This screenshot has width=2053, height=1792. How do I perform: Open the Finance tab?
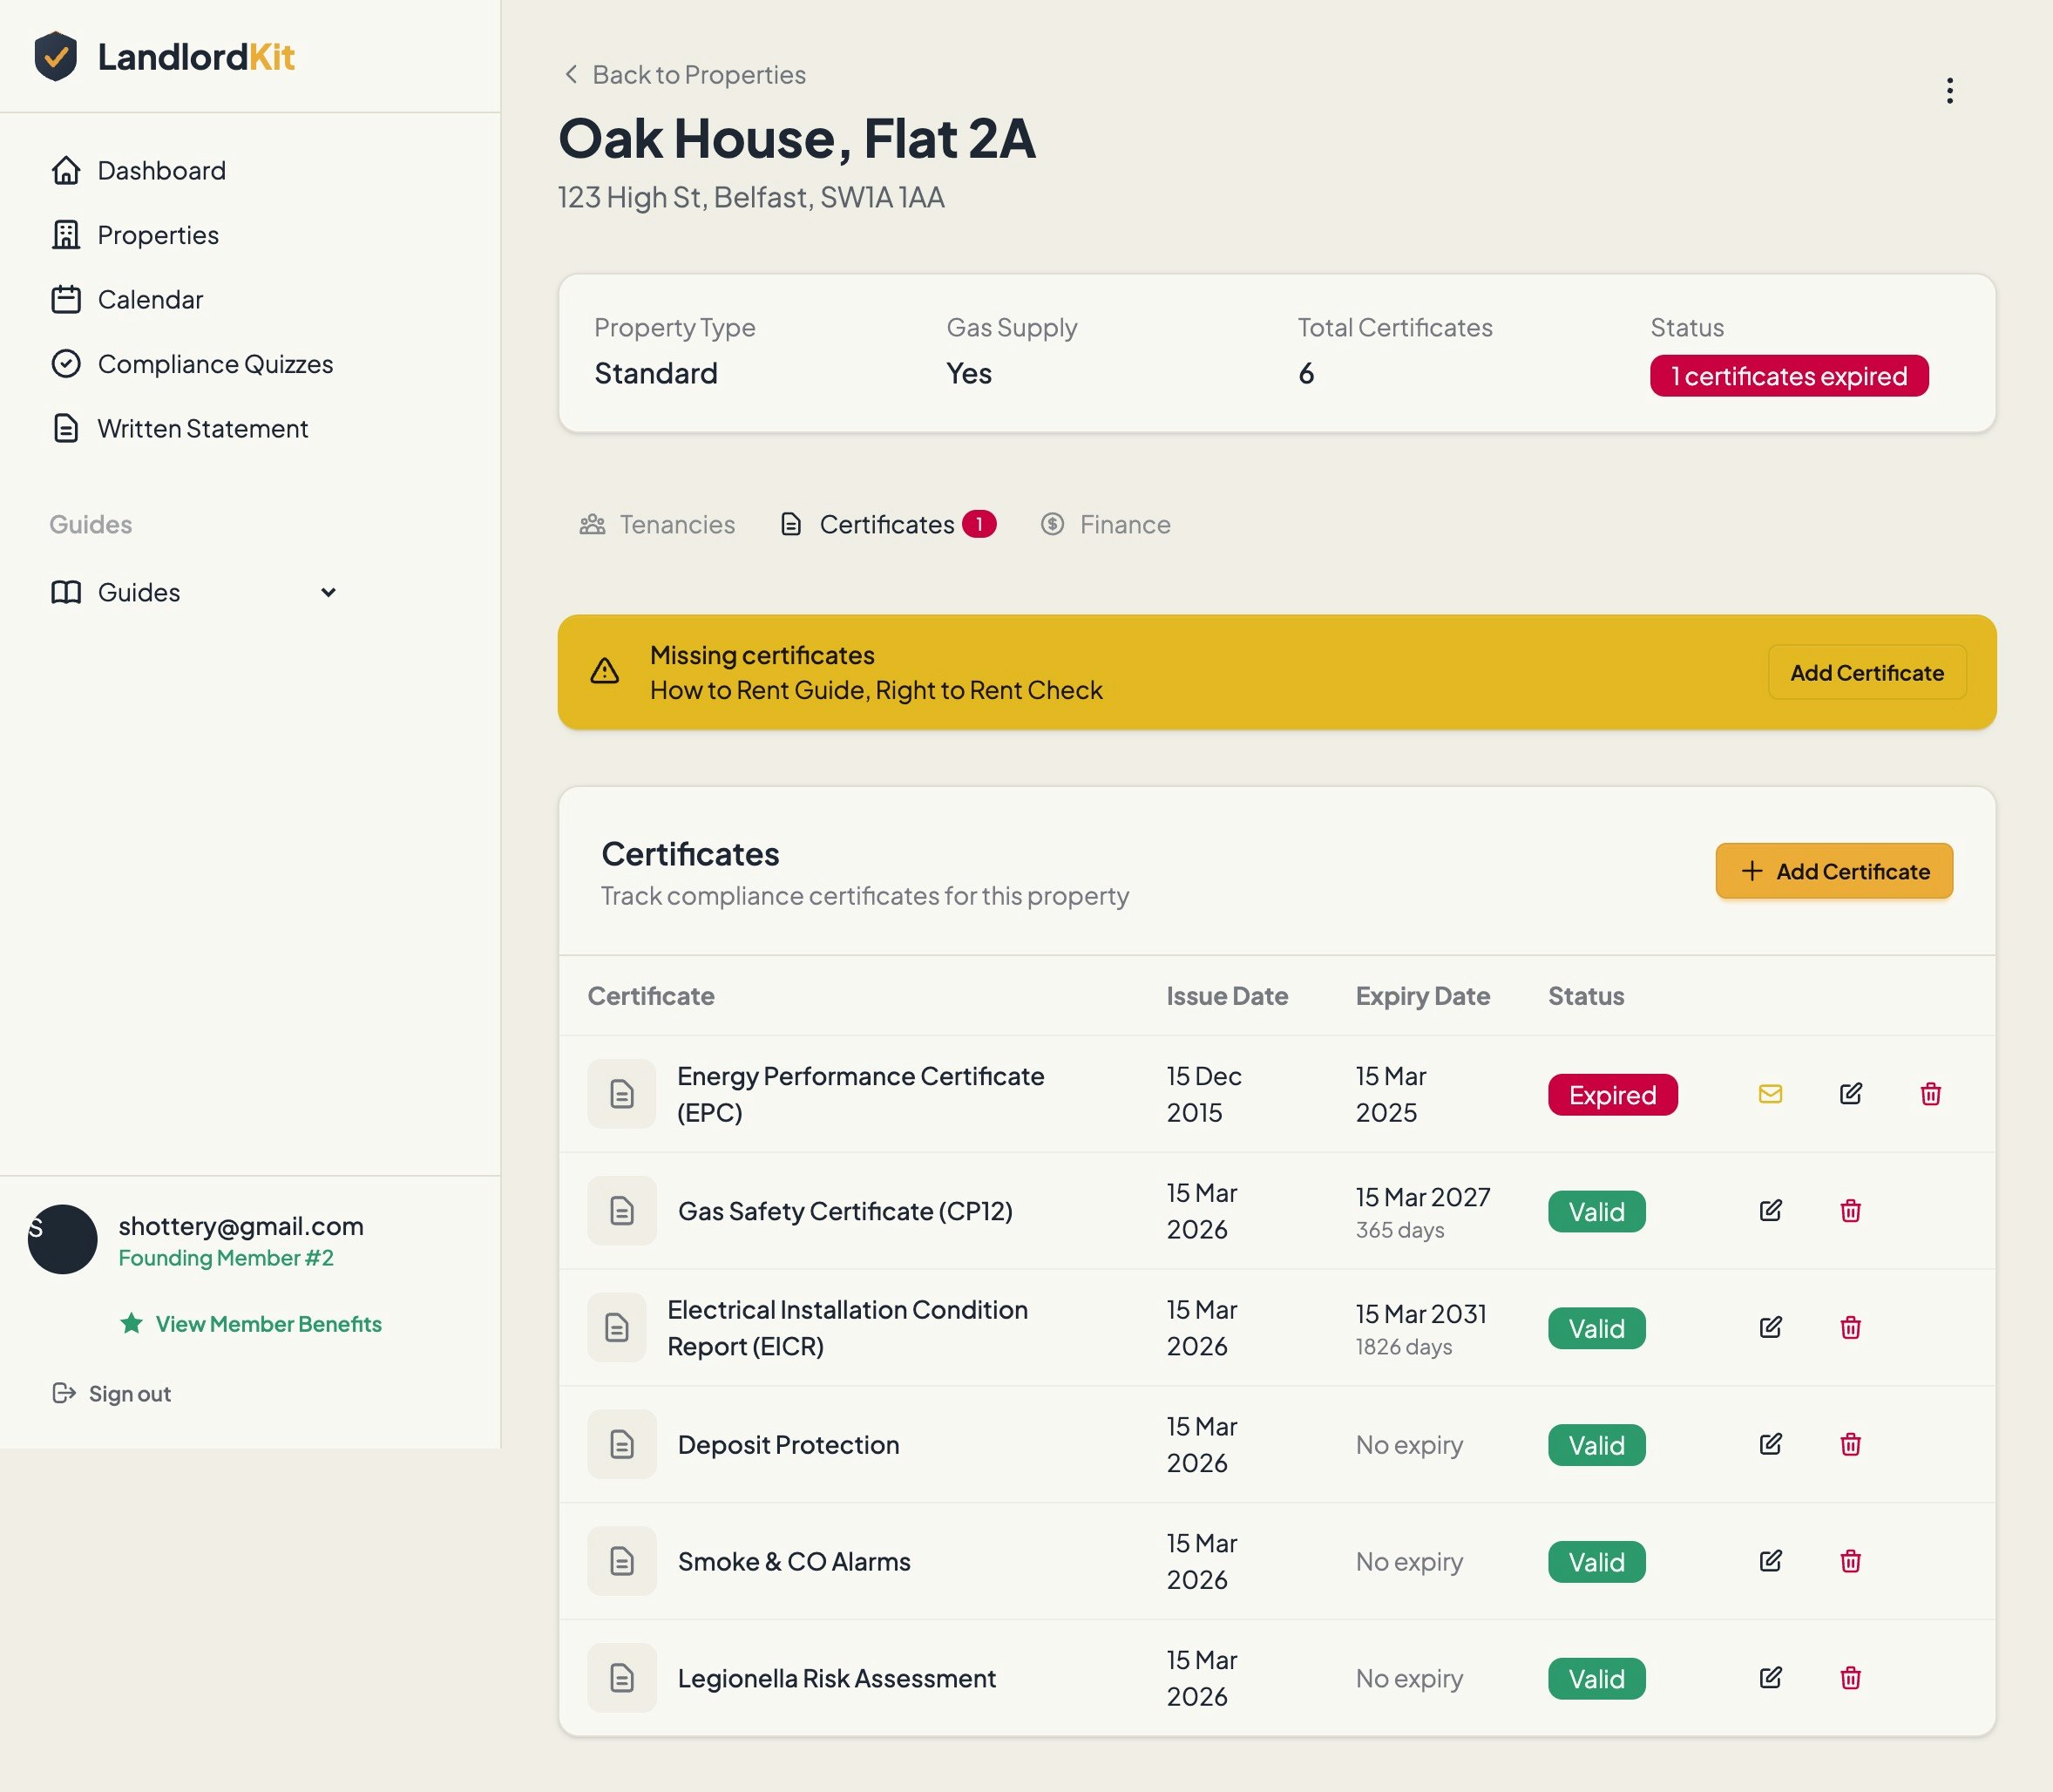[1106, 525]
